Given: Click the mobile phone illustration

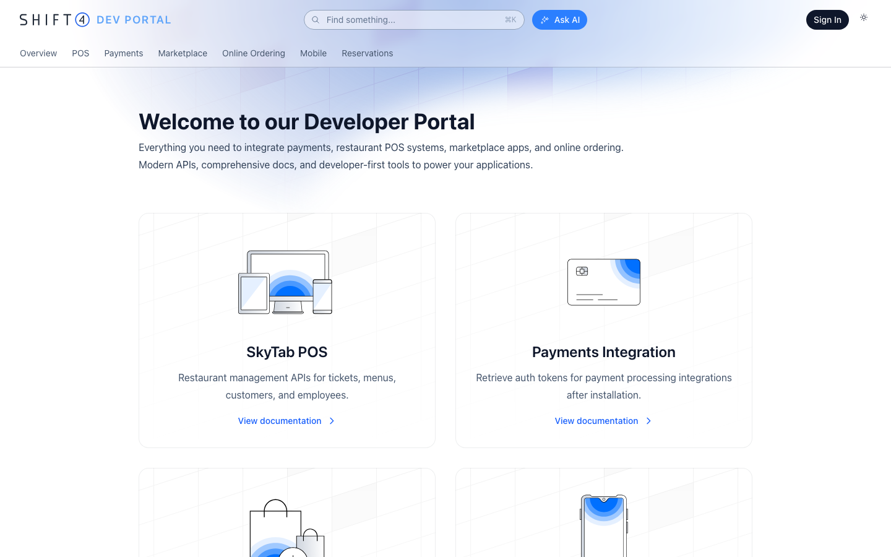Looking at the screenshot, I should pyautogui.click(x=603, y=526).
